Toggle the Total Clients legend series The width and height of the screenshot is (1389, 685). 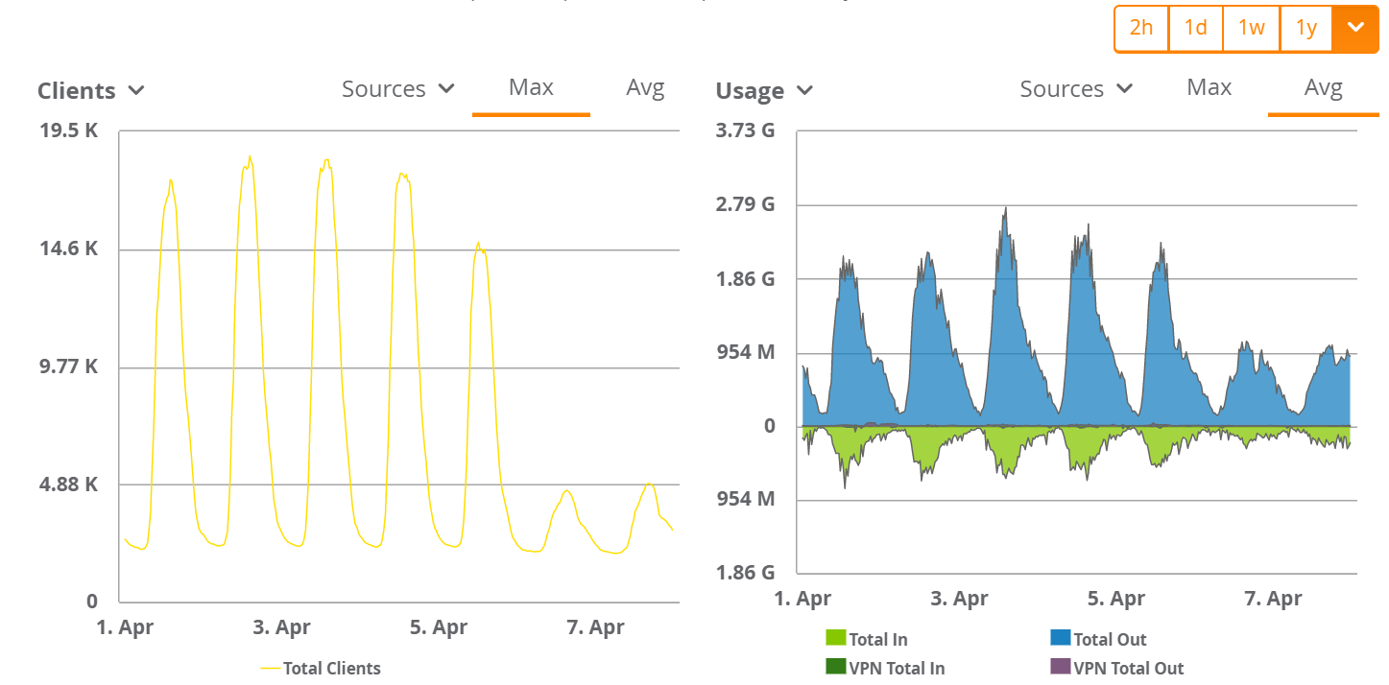tap(321, 669)
